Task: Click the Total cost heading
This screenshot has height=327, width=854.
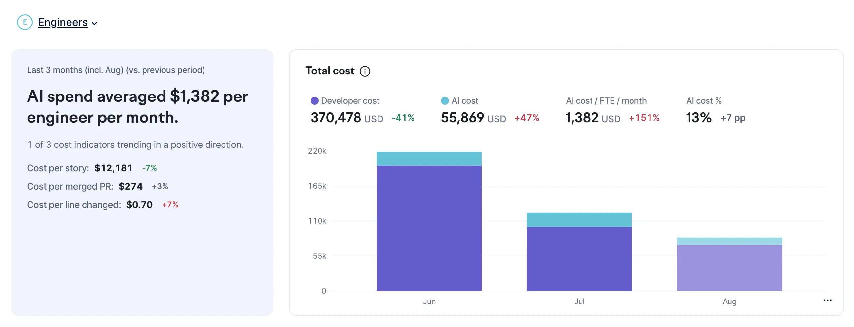Action: coord(330,71)
